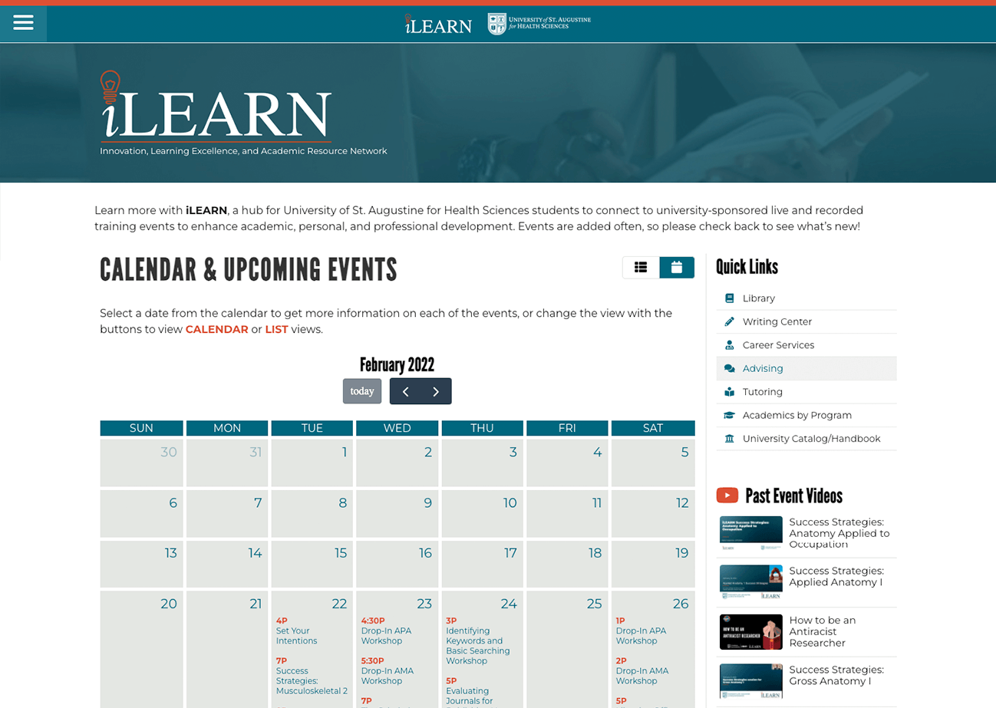Open 2P Drop-In AMA Workshop on Saturday
Viewport: 996px width, 708px height.
pos(641,676)
